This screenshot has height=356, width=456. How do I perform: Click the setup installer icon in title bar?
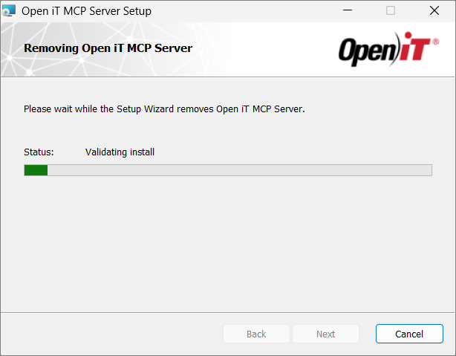(x=8, y=10)
